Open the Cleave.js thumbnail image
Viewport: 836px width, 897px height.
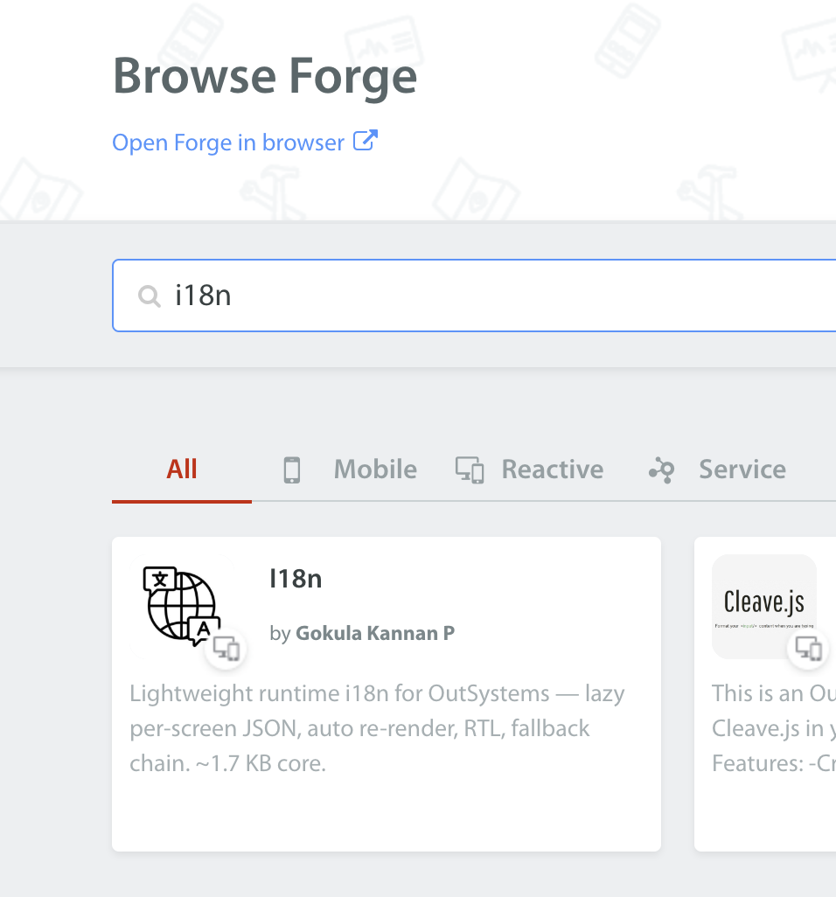(x=764, y=607)
